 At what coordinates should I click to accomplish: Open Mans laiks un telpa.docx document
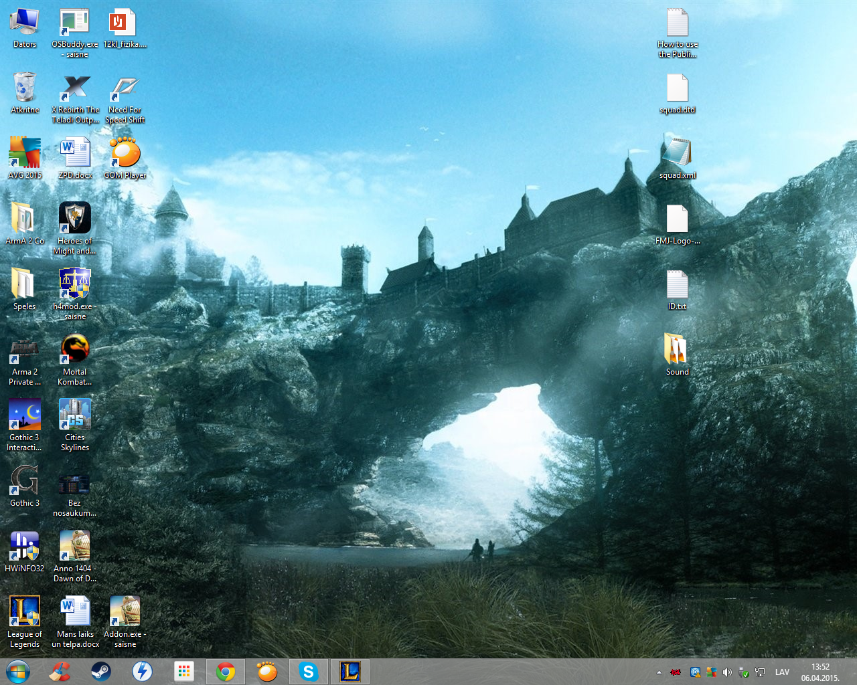[x=75, y=623]
